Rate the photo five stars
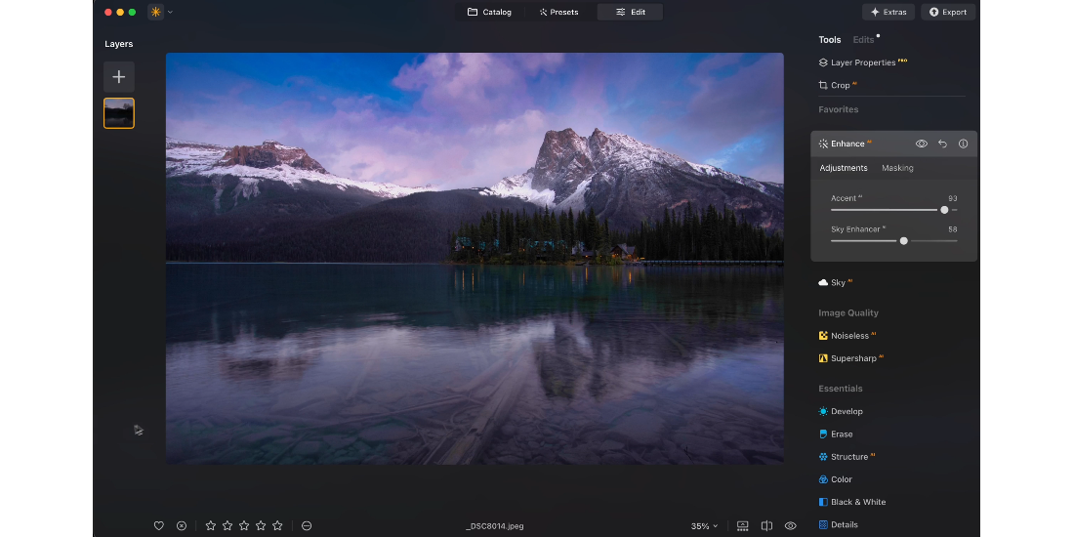 (277, 526)
